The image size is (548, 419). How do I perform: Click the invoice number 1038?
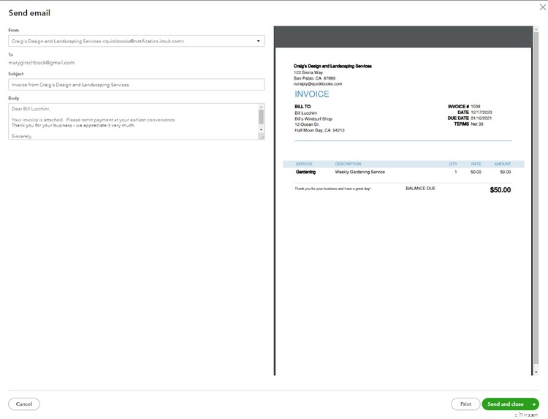[x=476, y=106]
